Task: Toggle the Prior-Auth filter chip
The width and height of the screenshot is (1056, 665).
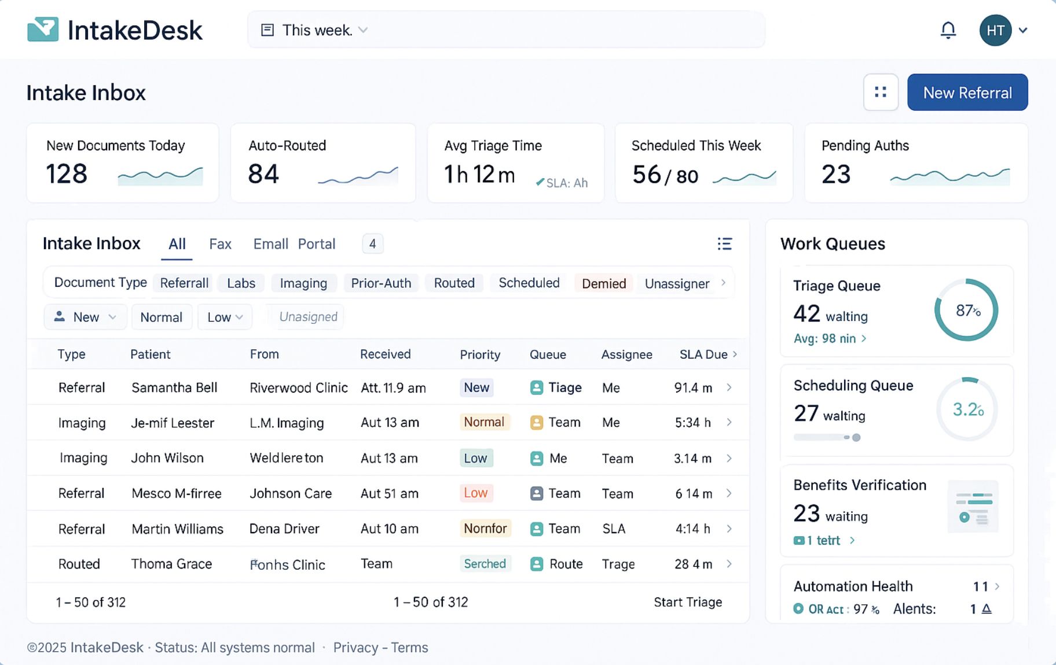Action: [x=381, y=283]
